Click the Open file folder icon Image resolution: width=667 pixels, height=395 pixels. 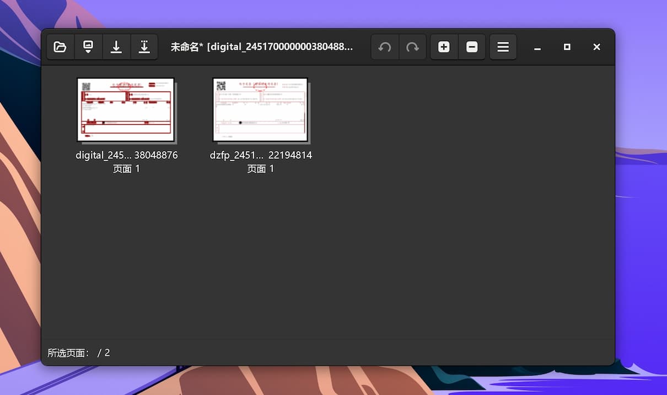(x=60, y=47)
